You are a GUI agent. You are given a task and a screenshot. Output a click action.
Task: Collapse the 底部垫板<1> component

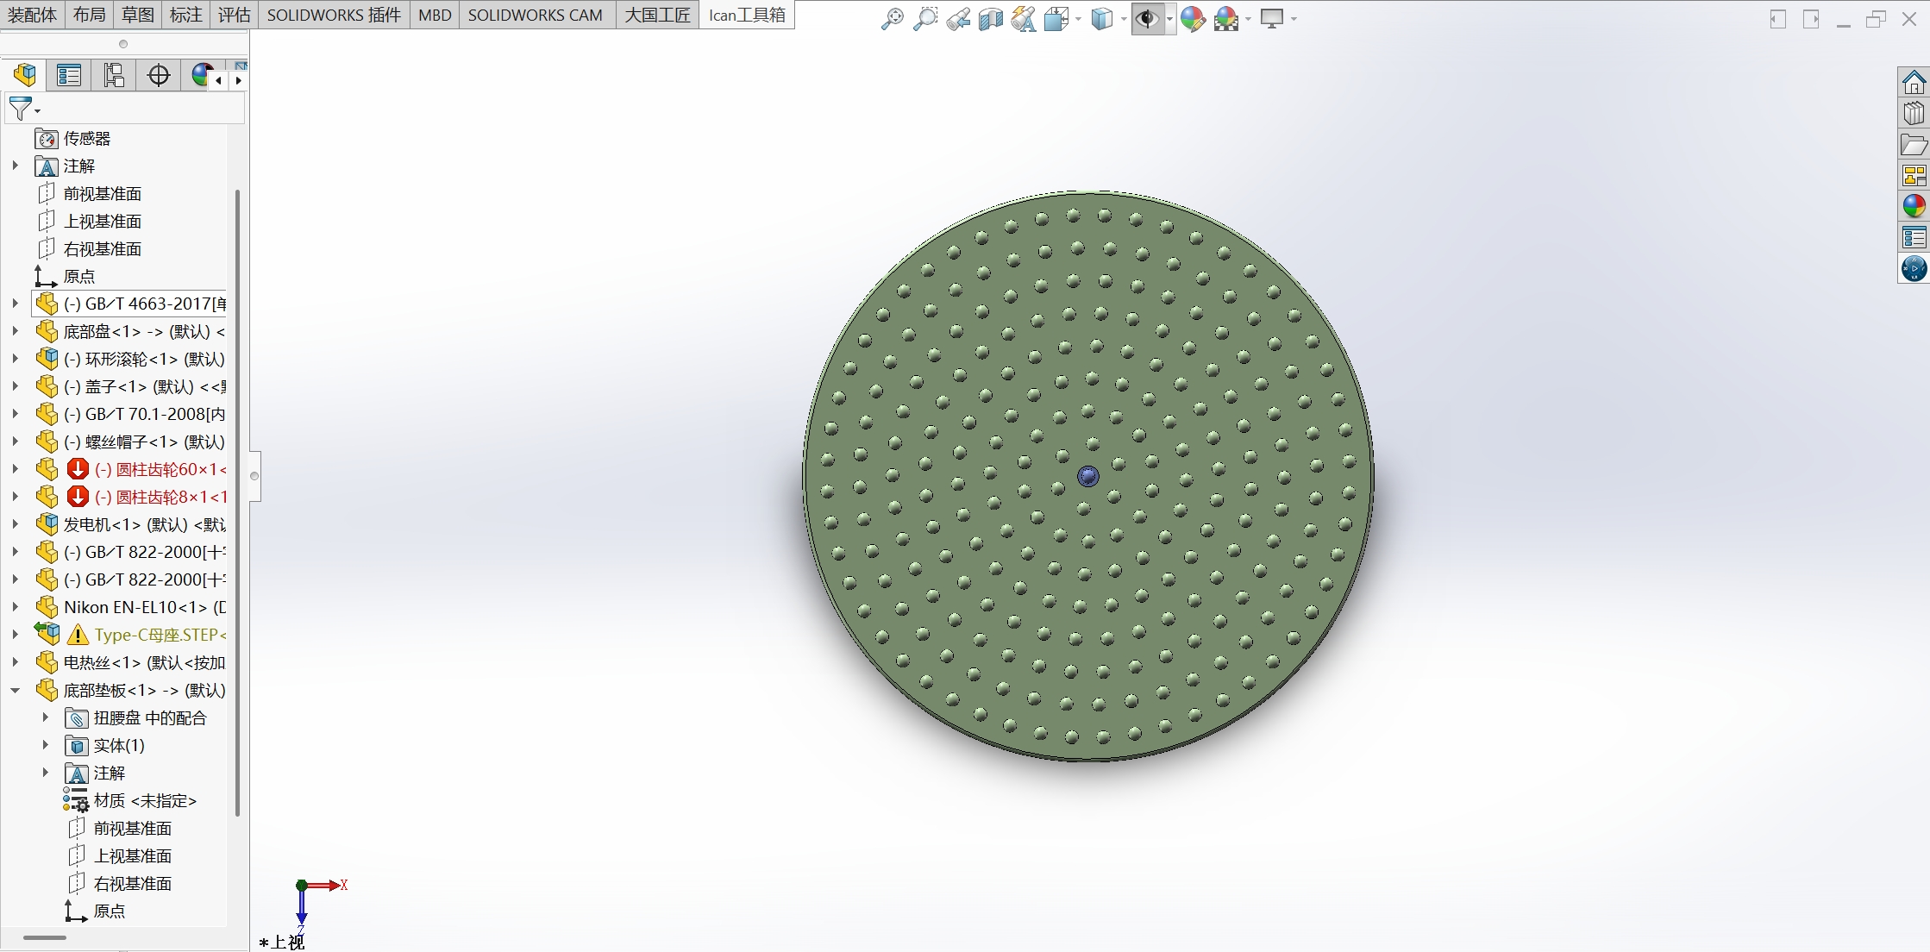point(15,690)
